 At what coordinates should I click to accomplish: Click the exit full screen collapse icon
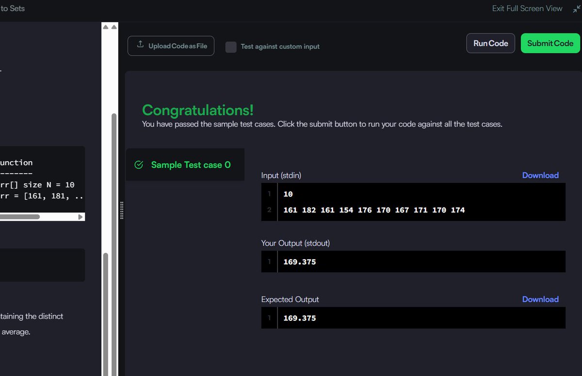pyautogui.click(x=576, y=9)
